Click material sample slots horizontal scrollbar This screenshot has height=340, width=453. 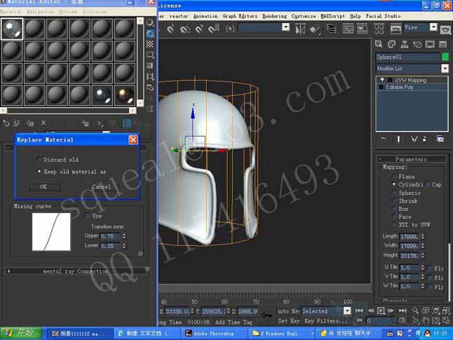pyautogui.click(x=68, y=110)
